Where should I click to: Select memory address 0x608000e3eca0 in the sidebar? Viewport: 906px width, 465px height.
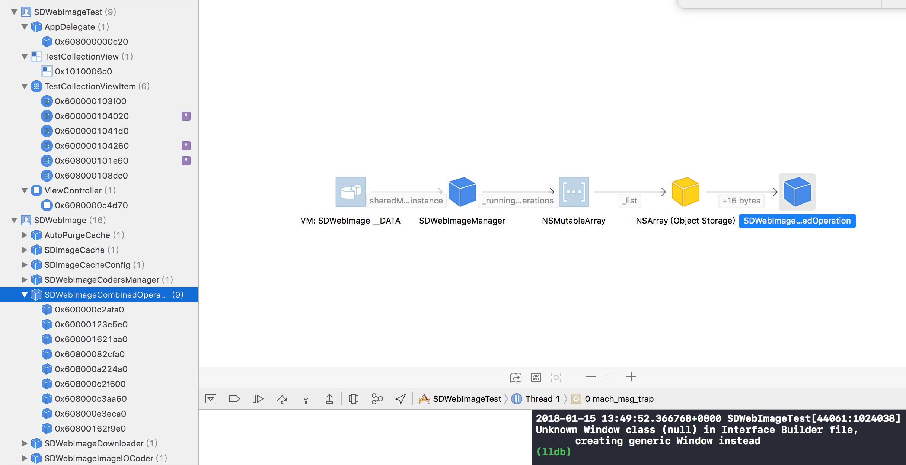coord(90,414)
